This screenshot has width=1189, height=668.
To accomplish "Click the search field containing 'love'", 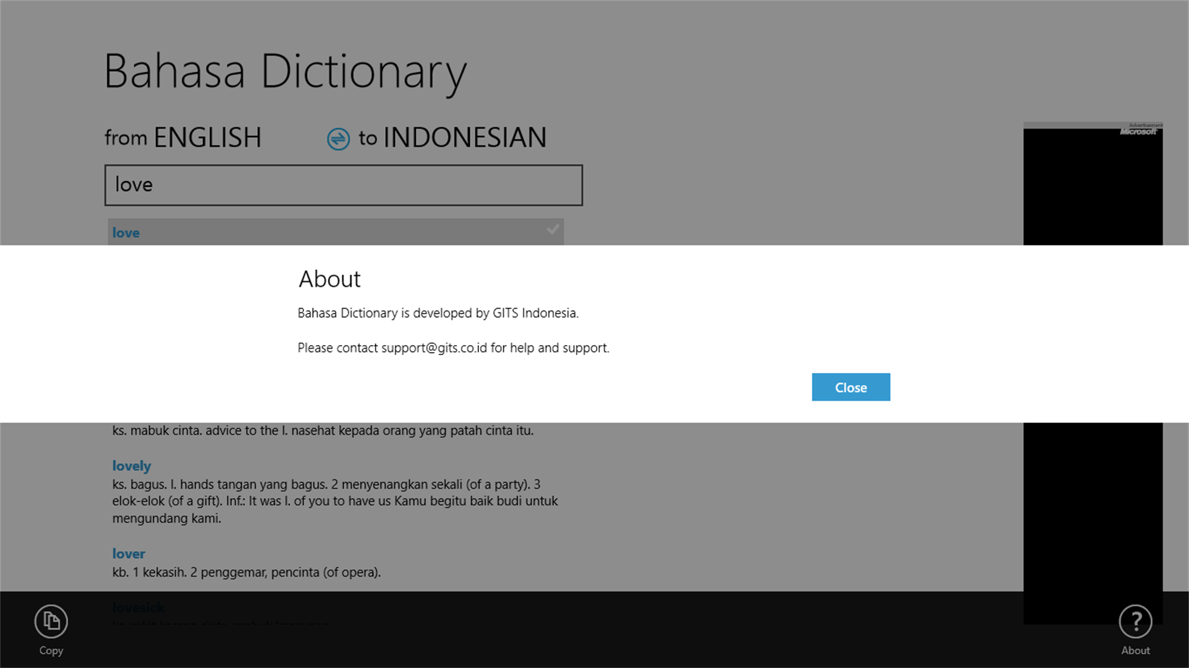I will click(344, 185).
